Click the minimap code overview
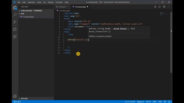The height and width of the screenshot is (103, 184). pos(165,14)
